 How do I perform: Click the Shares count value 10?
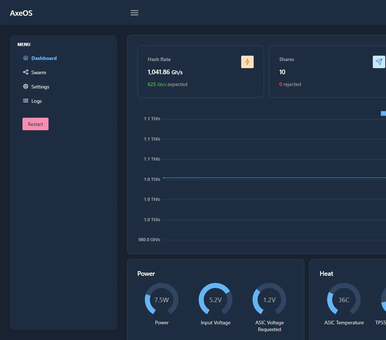coord(282,72)
